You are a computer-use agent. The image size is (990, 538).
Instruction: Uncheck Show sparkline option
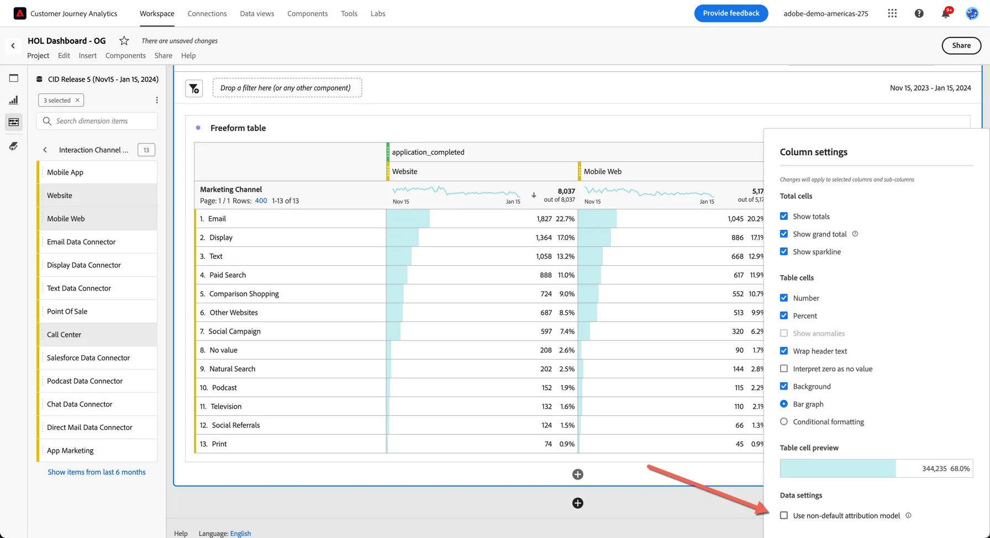point(784,251)
